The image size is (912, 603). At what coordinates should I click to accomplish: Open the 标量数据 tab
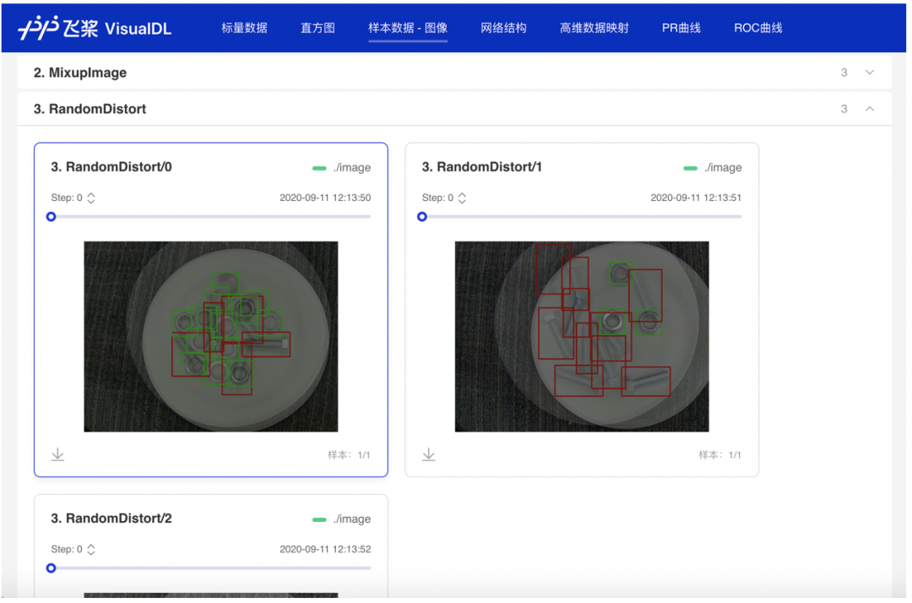[244, 28]
